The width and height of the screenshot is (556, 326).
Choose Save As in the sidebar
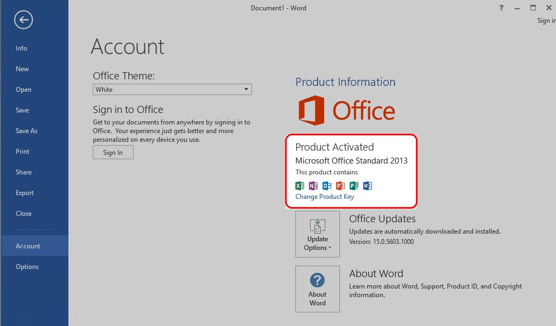coord(26,131)
